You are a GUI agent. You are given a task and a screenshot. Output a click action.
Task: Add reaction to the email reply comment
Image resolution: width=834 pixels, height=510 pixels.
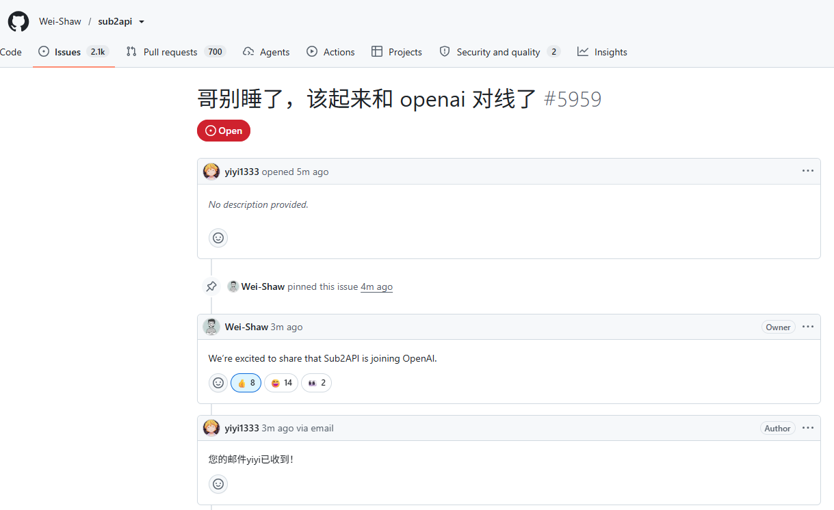[x=218, y=484]
